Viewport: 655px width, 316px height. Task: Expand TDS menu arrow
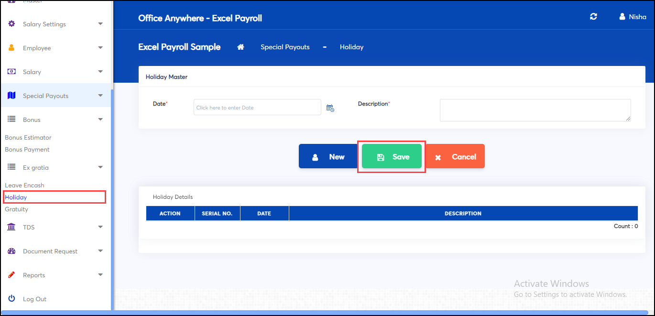point(100,227)
